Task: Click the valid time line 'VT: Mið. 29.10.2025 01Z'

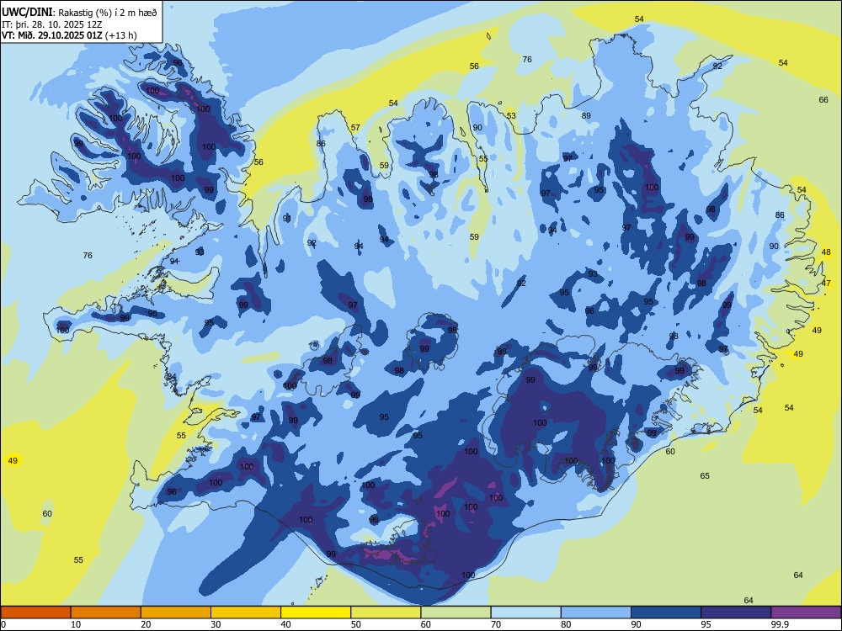Action: pyautogui.click(x=54, y=35)
